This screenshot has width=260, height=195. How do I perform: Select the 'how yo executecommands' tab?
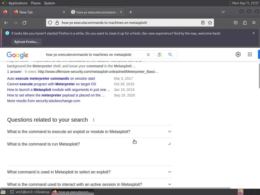tap(97, 12)
